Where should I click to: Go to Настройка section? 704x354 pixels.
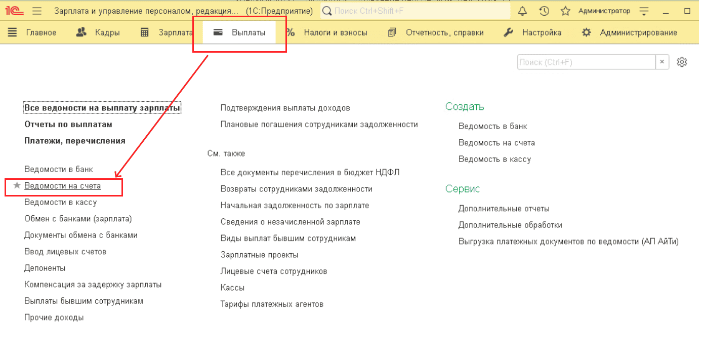tap(532, 32)
